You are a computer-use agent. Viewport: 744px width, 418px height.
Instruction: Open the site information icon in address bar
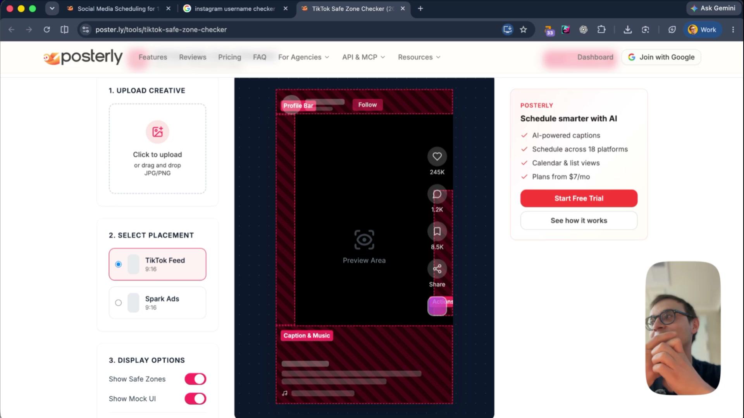(86, 29)
